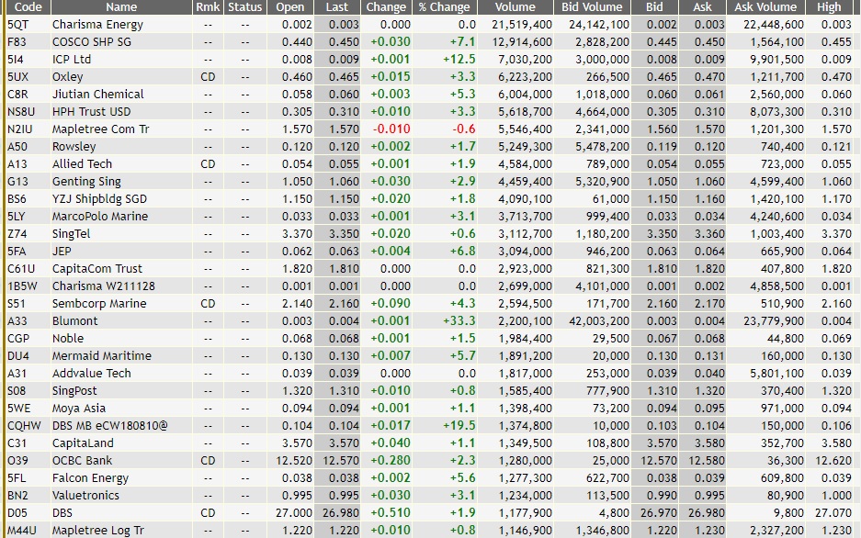Image resolution: width=861 pixels, height=538 pixels.
Task: Click the Mapletree Com Tr name
Action: [100, 129]
